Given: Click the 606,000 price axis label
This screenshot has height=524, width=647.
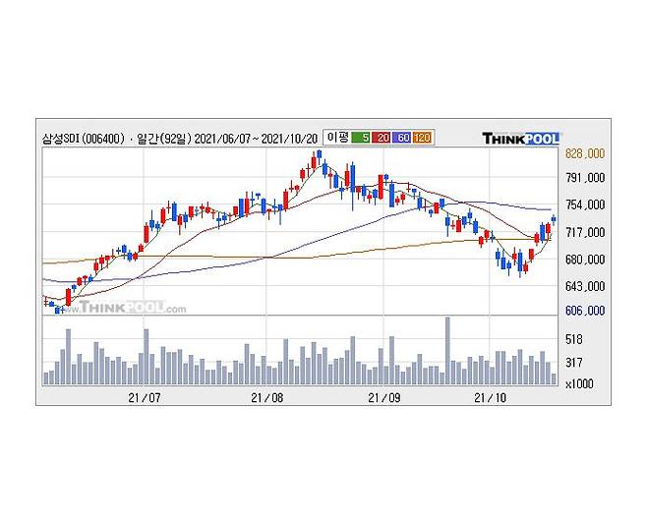Looking at the screenshot, I should click(x=584, y=311).
